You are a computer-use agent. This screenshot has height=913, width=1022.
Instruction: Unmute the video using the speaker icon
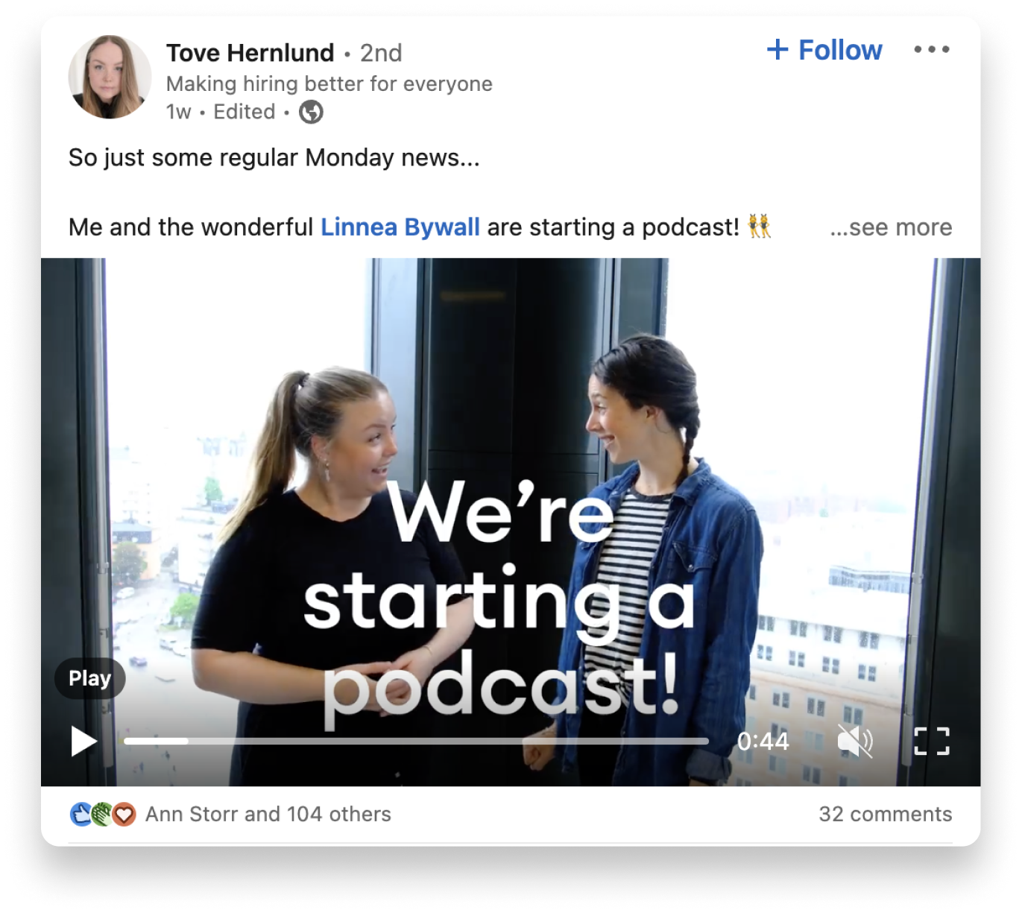pyautogui.click(x=854, y=741)
